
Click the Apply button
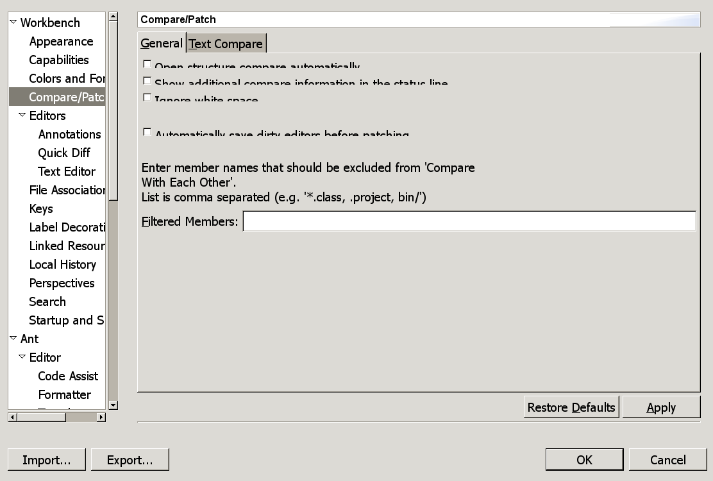click(x=661, y=407)
